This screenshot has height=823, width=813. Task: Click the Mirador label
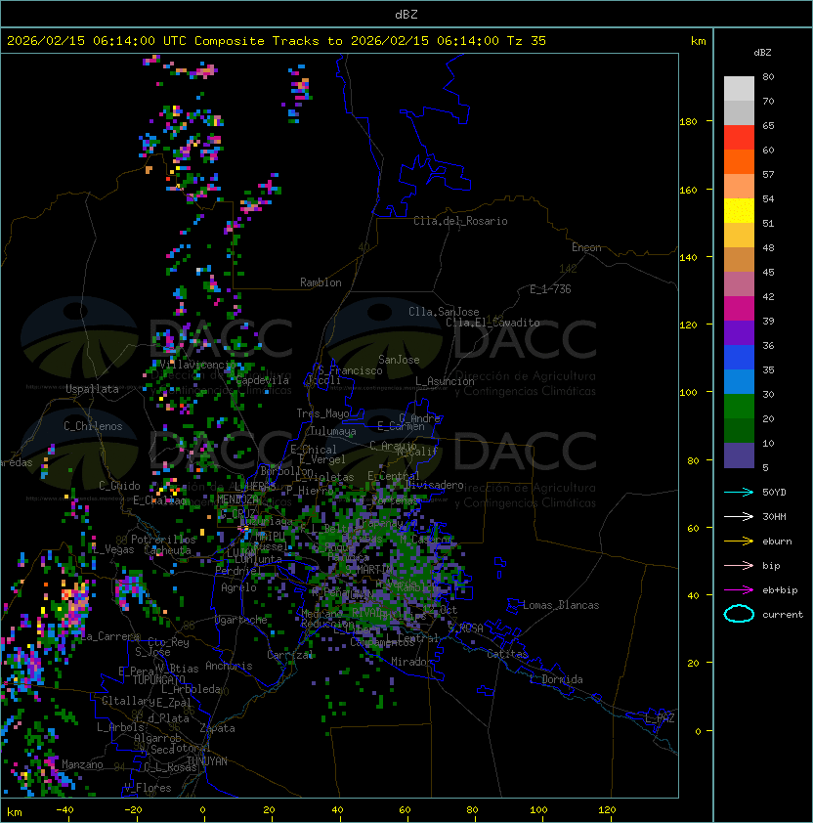pos(412,662)
